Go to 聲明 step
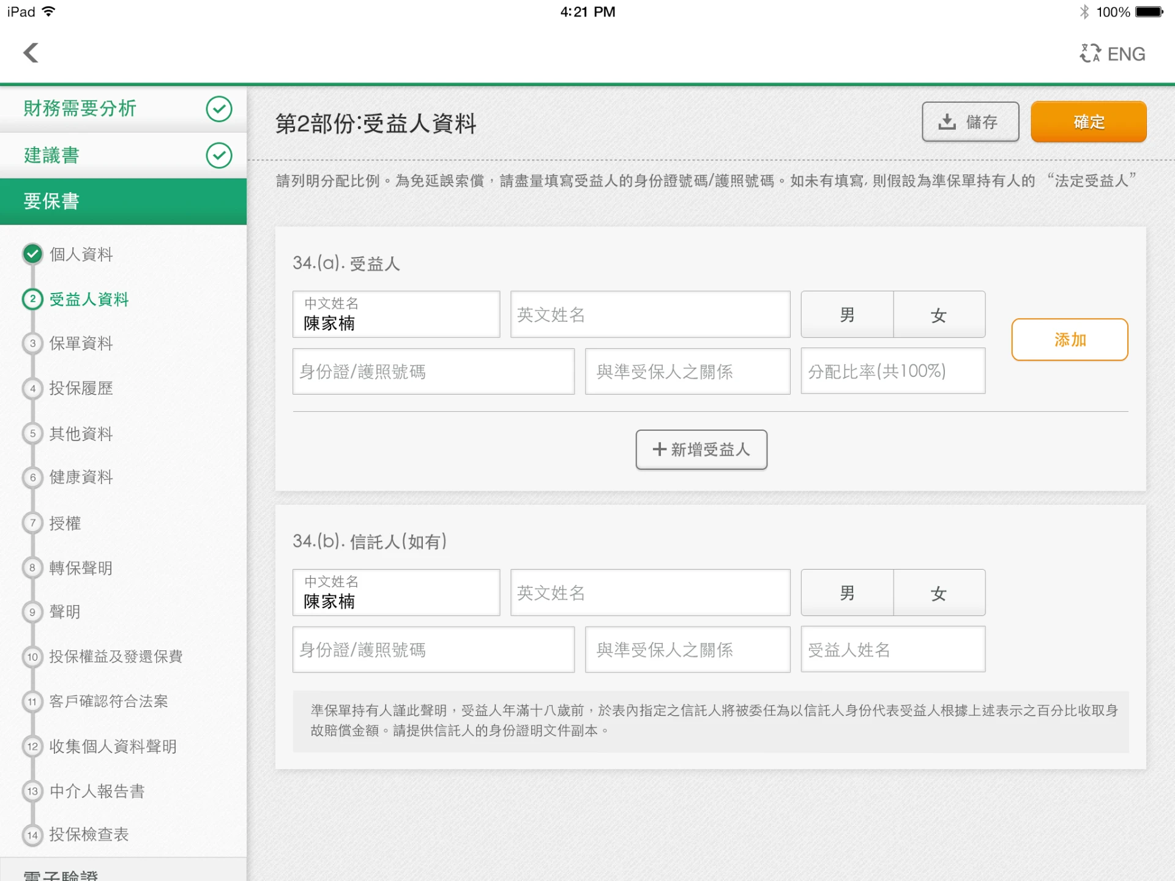 tap(65, 612)
